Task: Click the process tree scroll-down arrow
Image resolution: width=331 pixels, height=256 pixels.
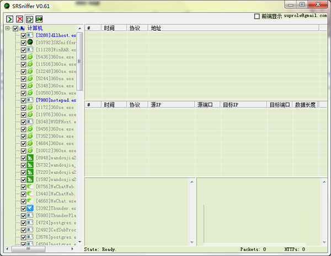Action: [x=80, y=242]
